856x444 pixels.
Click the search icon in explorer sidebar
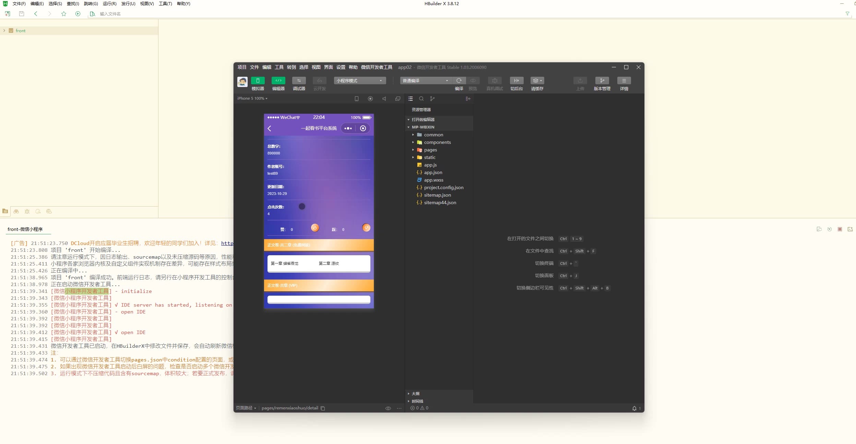tap(421, 99)
